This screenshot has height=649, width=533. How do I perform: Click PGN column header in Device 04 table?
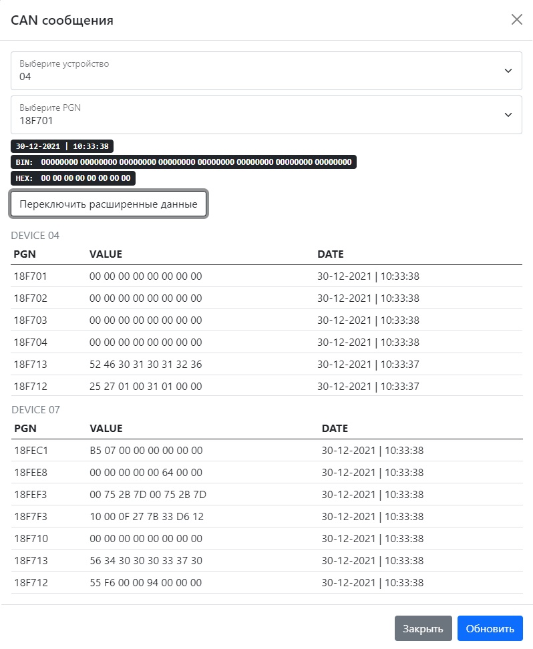25,254
